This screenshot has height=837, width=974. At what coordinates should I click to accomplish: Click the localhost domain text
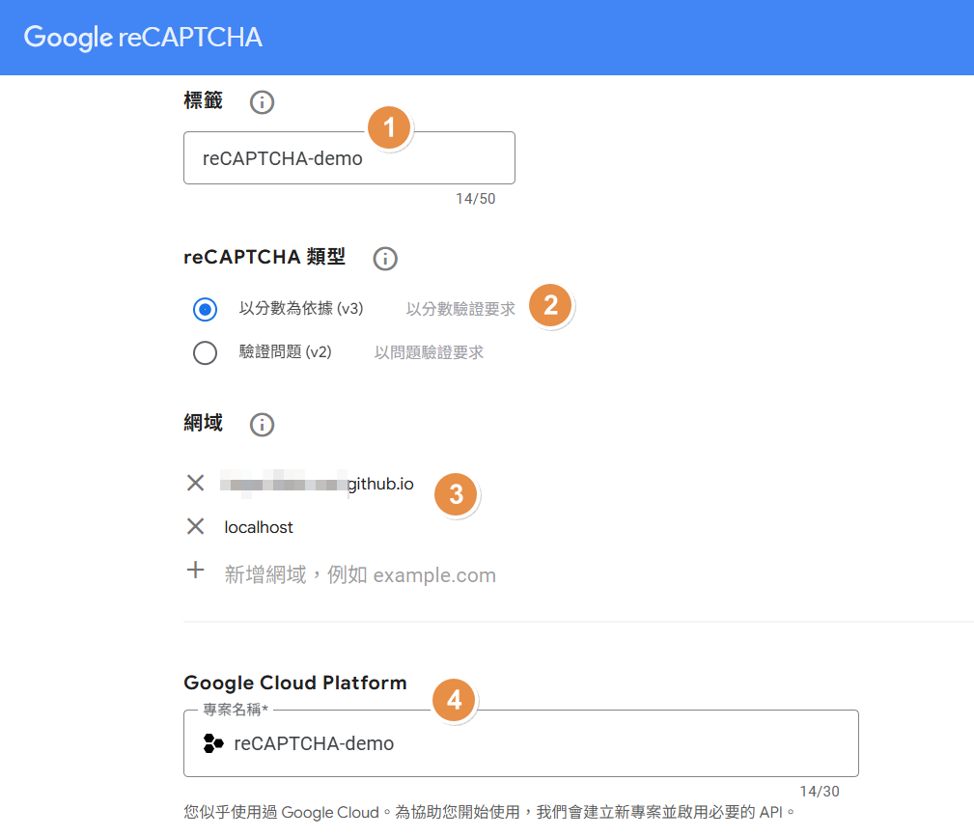click(x=259, y=527)
